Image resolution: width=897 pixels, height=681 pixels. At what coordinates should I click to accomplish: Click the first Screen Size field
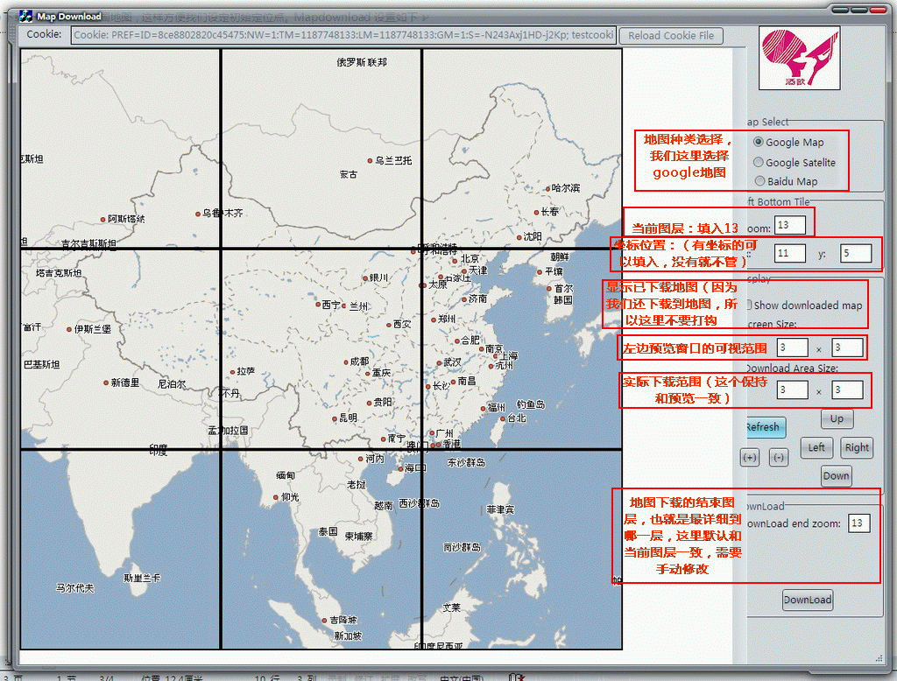[792, 348]
